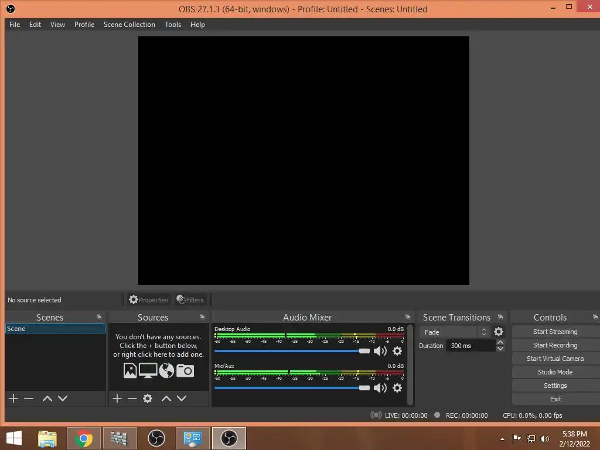The height and width of the screenshot is (450, 600).
Task: Move source down arrow in Sources panel
Action: pyautogui.click(x=182, y=398)
